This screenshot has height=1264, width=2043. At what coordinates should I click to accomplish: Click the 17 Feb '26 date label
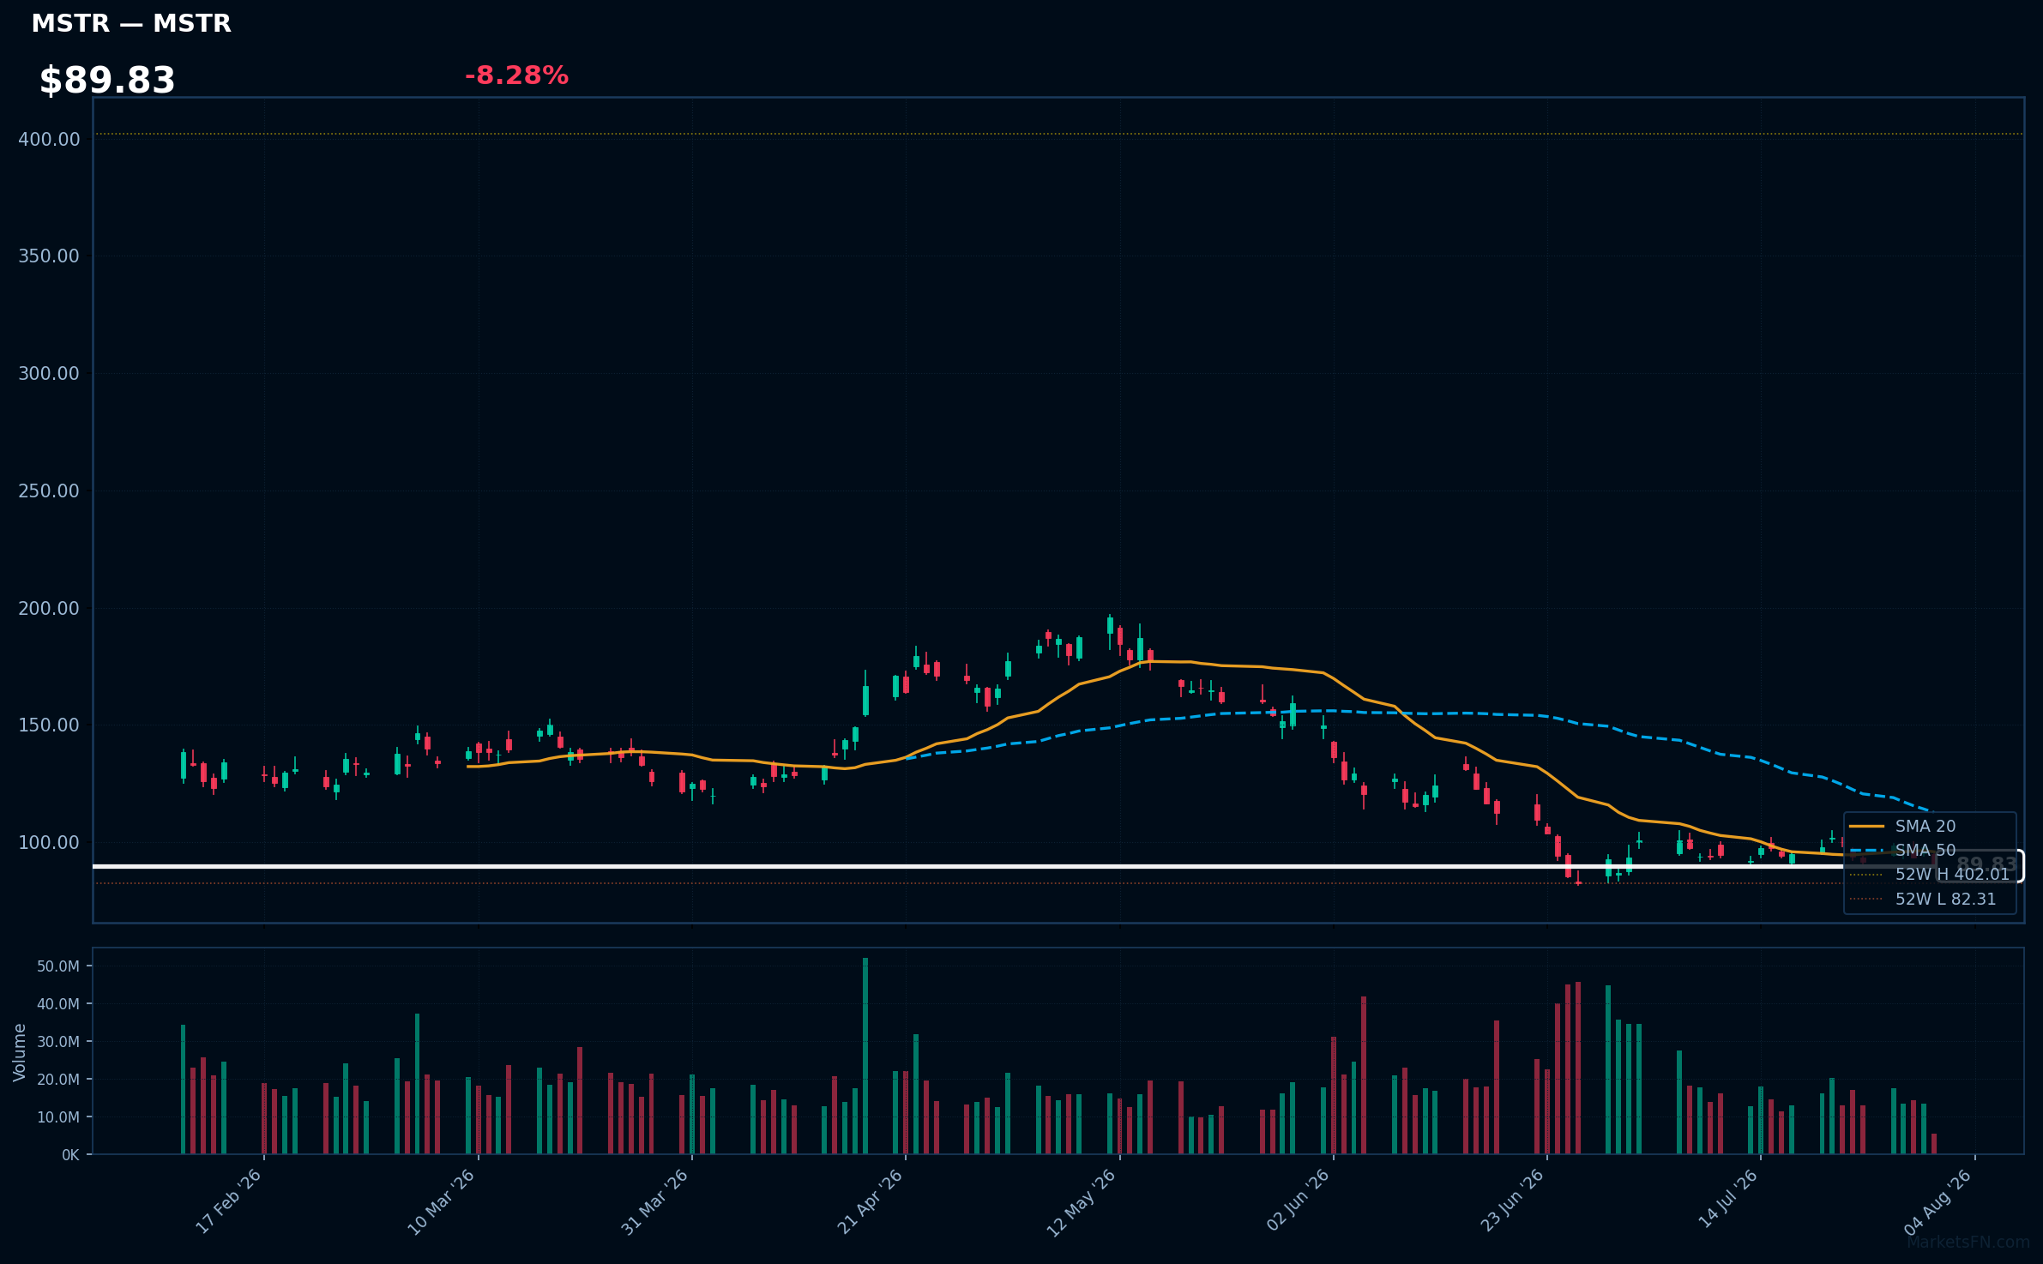point(229,1201)
